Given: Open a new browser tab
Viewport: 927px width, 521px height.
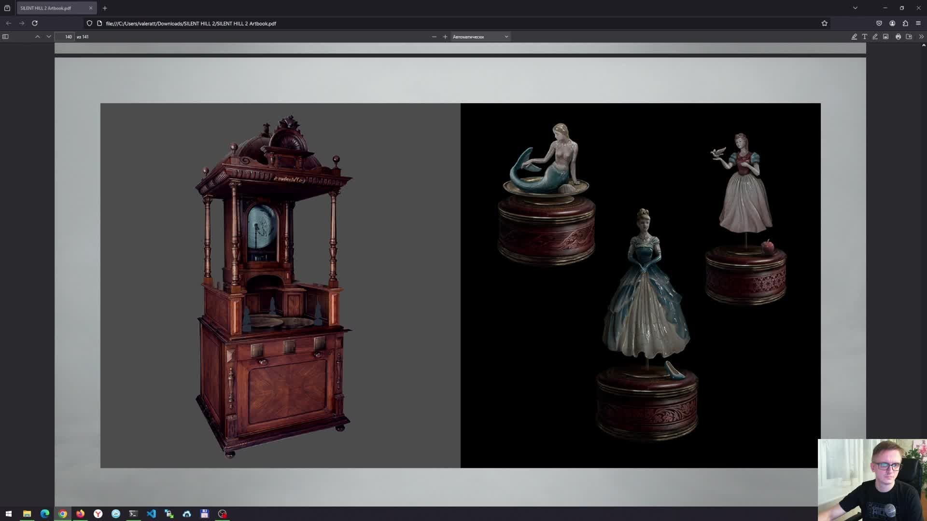Looking at the screenshot, I should pos(105,8).
